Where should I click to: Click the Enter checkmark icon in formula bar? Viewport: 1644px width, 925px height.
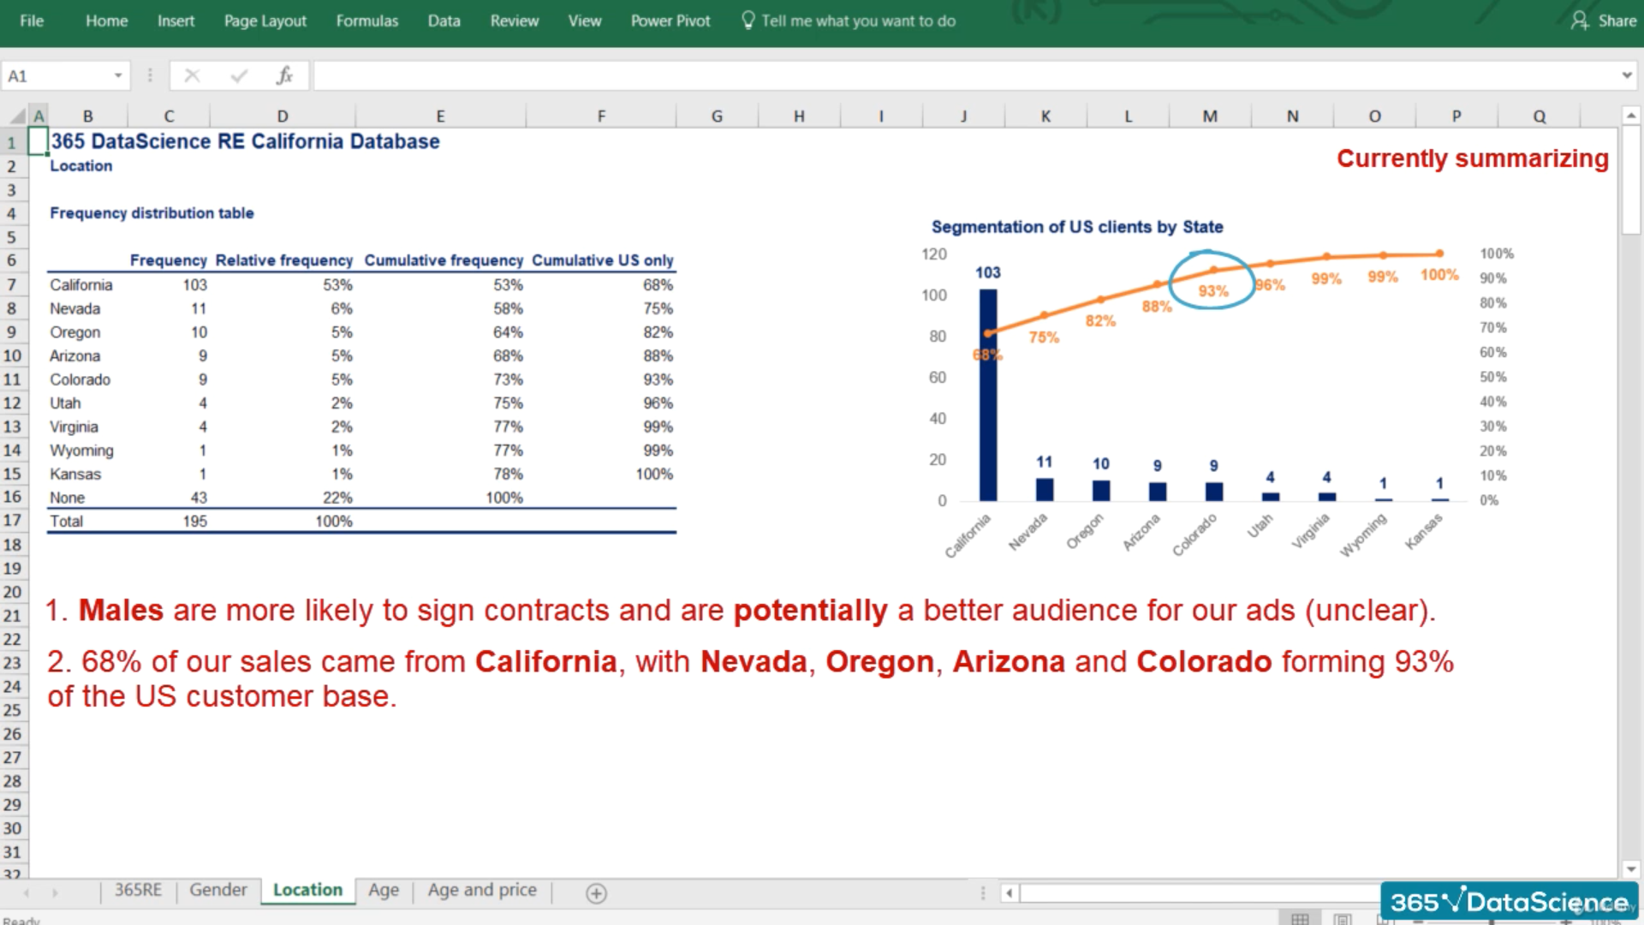239,75
